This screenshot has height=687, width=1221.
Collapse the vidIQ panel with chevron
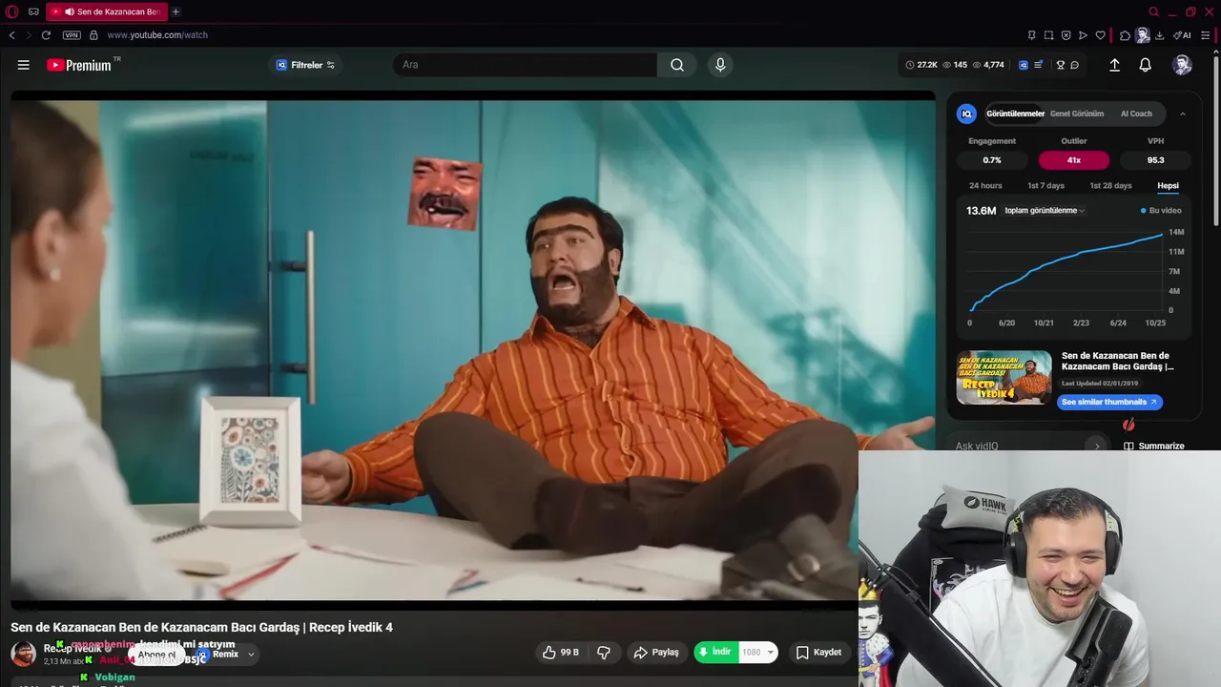[1183, 114]
